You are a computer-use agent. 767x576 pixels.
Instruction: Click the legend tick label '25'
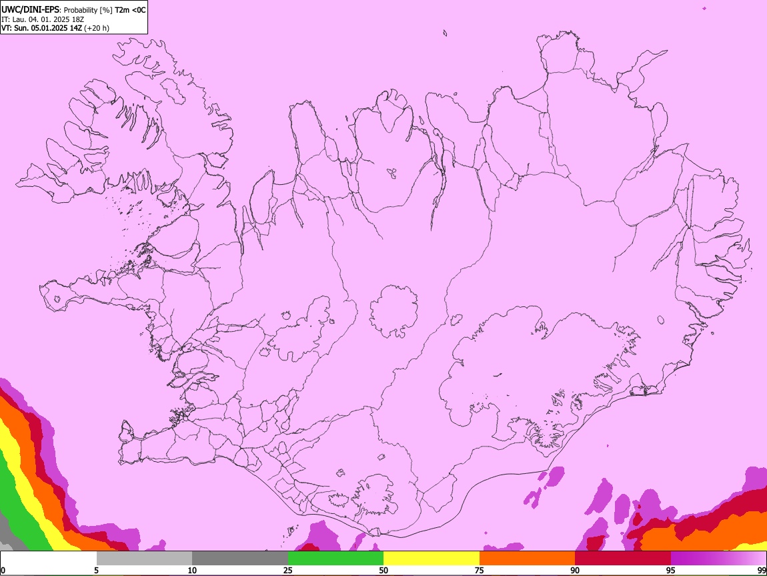click(288, 570)
